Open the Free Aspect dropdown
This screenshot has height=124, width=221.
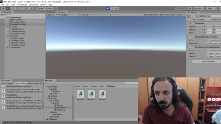pyautogui.click(x=69, y=15)
